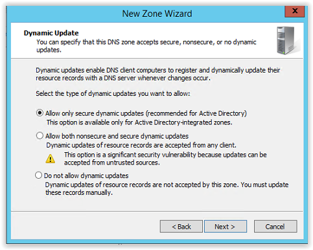The height and width of the screenshot is (250, 313).
Task: Cancel the New Zone Wizard
Action: 275,227
